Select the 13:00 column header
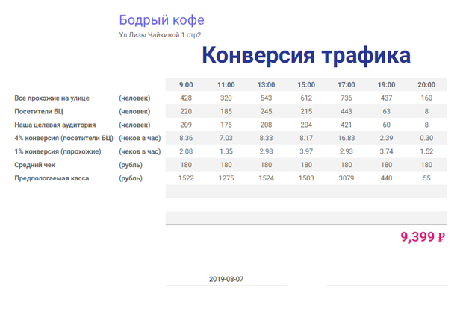Image resolution: width=463 pixels, height=314 pixels. (266, 85)
